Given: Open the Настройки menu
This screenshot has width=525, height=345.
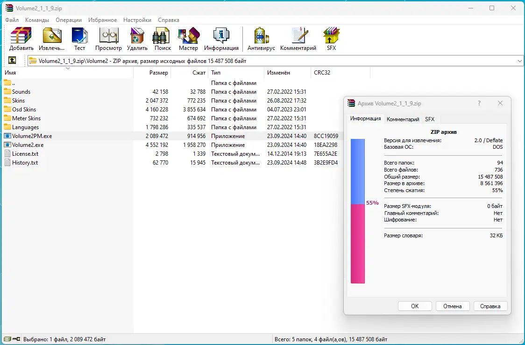Looking at the screenshot, I should [137, 20].
